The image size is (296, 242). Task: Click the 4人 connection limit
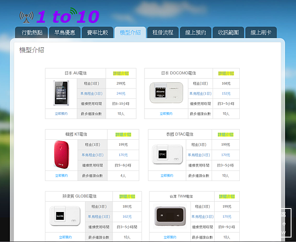(123, 176)
